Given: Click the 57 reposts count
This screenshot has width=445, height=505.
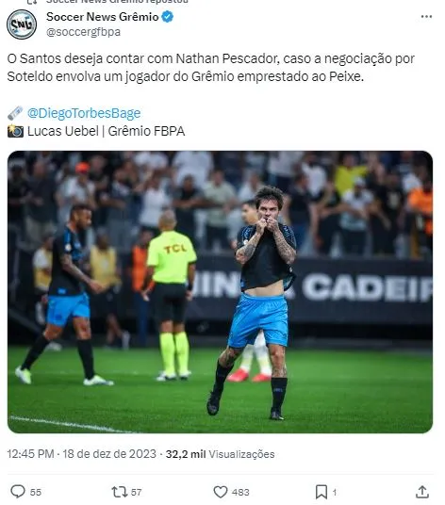Looking at the screenshot, I should 137,492.
